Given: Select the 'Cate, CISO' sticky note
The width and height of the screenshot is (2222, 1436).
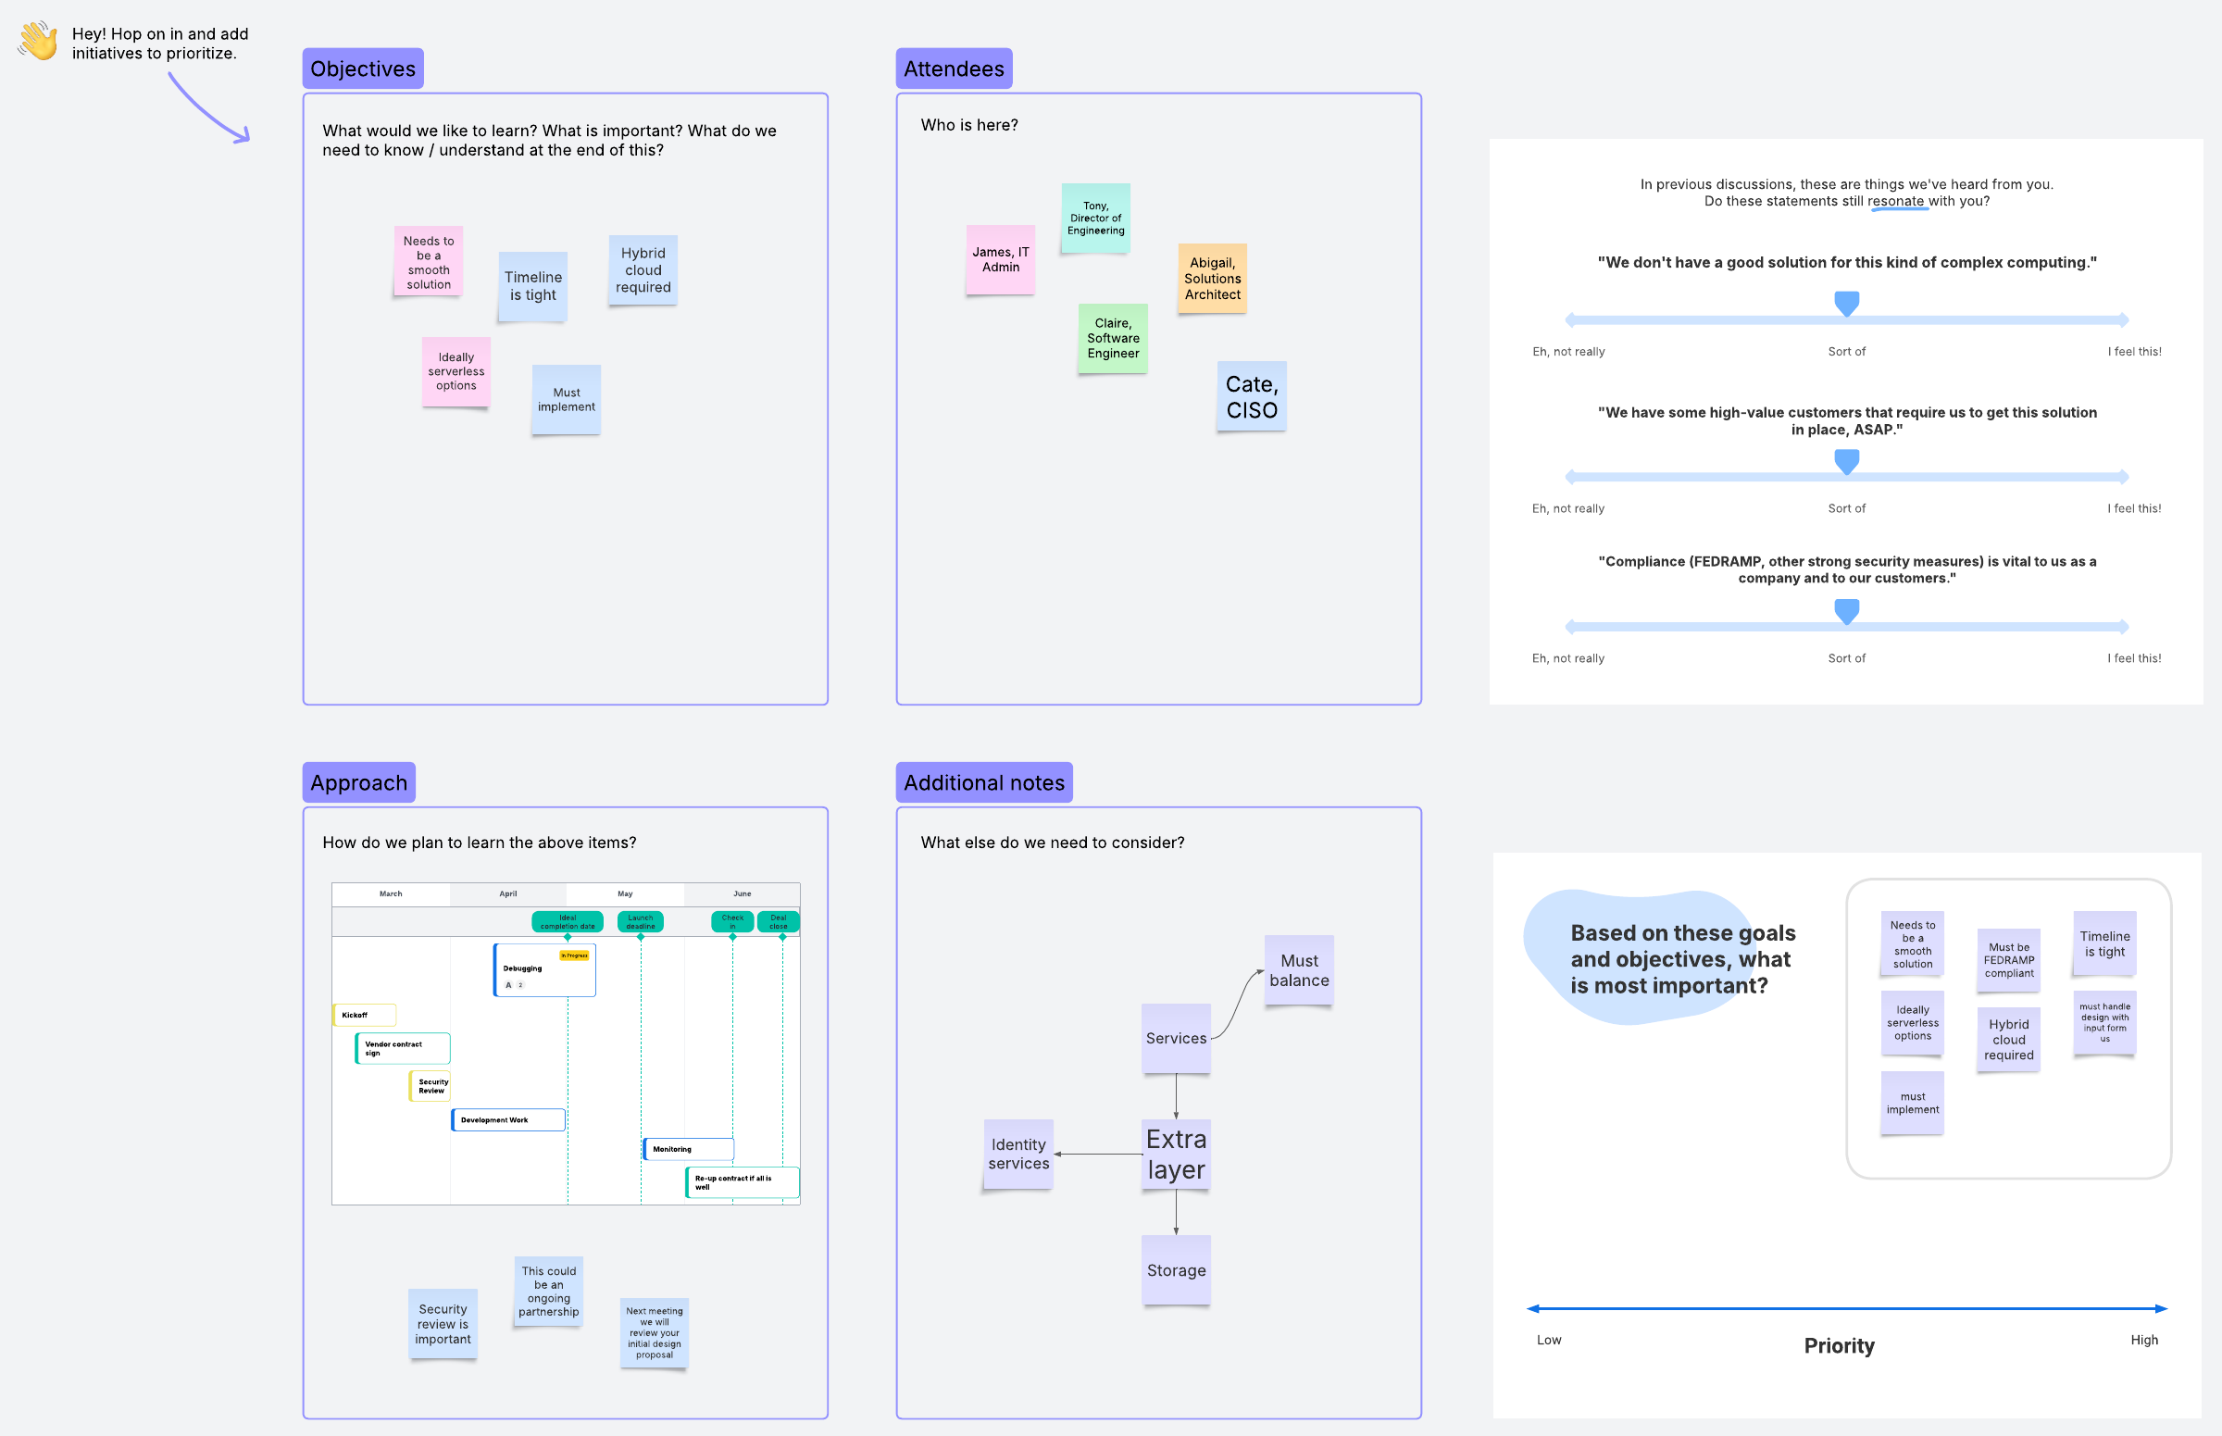Looking at the screenshot, I should pyautogui.click(x=1252, y=396).
